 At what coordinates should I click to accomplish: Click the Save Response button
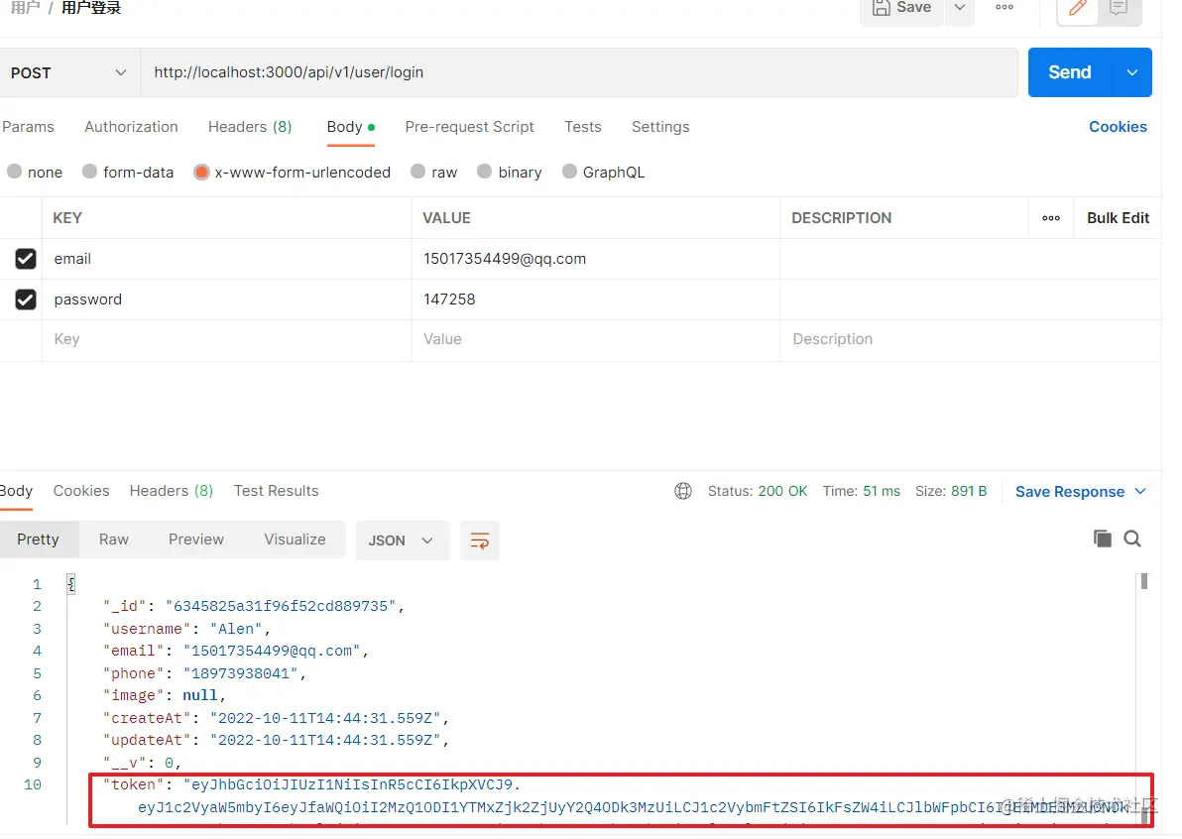point(1070,492)
